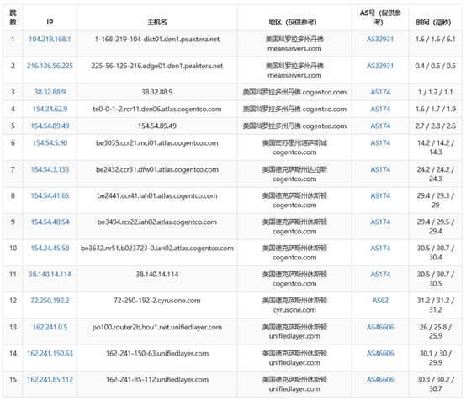Click AS32931 link in hop 2 row
This screenshot has height=401, width=466.
(380, 66)
